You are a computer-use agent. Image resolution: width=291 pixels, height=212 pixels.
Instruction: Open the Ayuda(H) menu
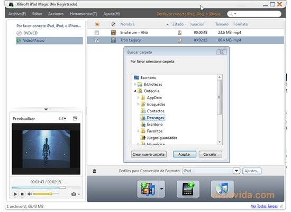[x=112, y=14]
